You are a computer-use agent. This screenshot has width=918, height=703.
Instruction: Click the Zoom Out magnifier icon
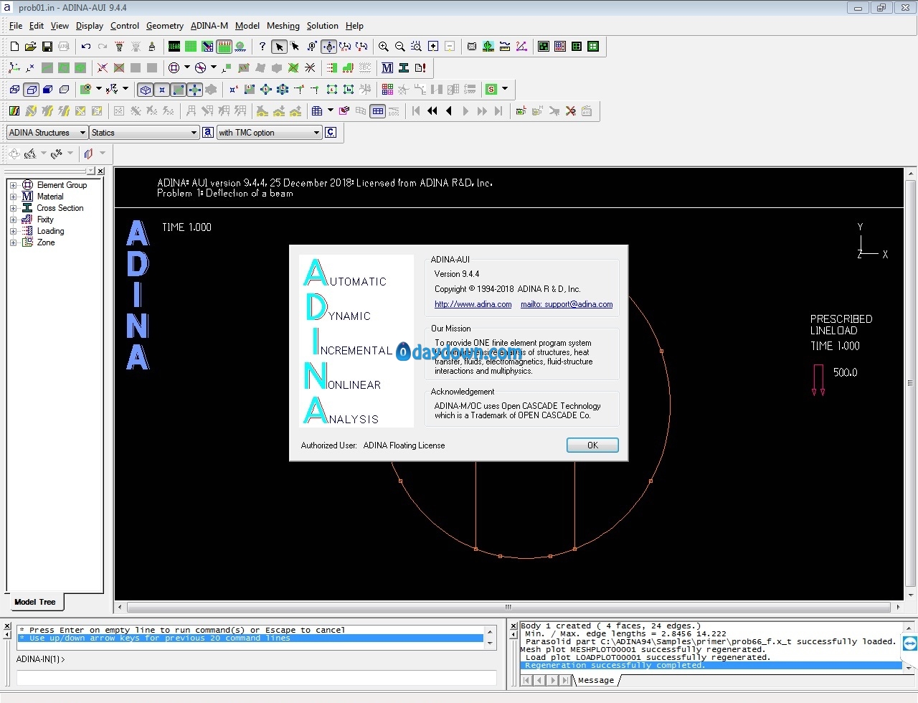click(x=400, y=47)
